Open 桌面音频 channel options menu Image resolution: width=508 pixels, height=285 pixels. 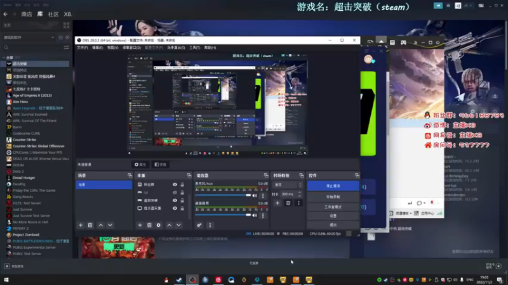tap(263, 215)
